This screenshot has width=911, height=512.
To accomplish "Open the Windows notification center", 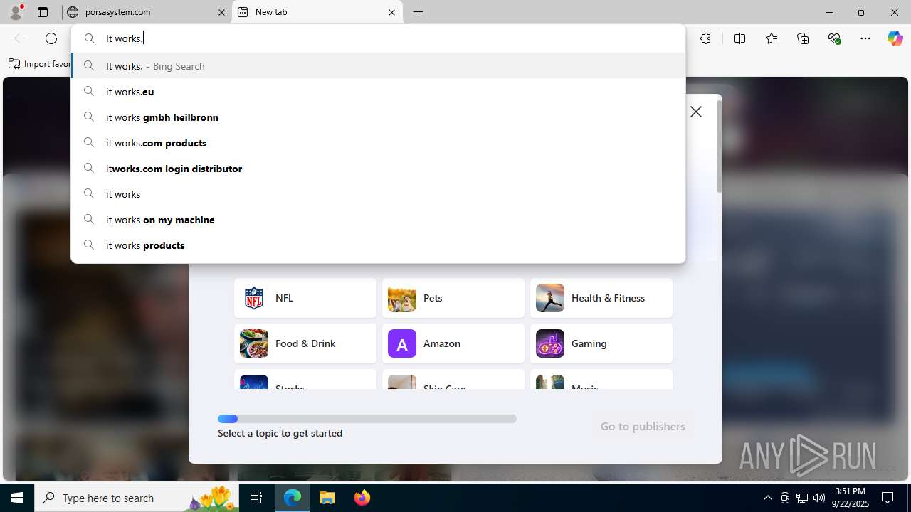I will tap(888, 498).
